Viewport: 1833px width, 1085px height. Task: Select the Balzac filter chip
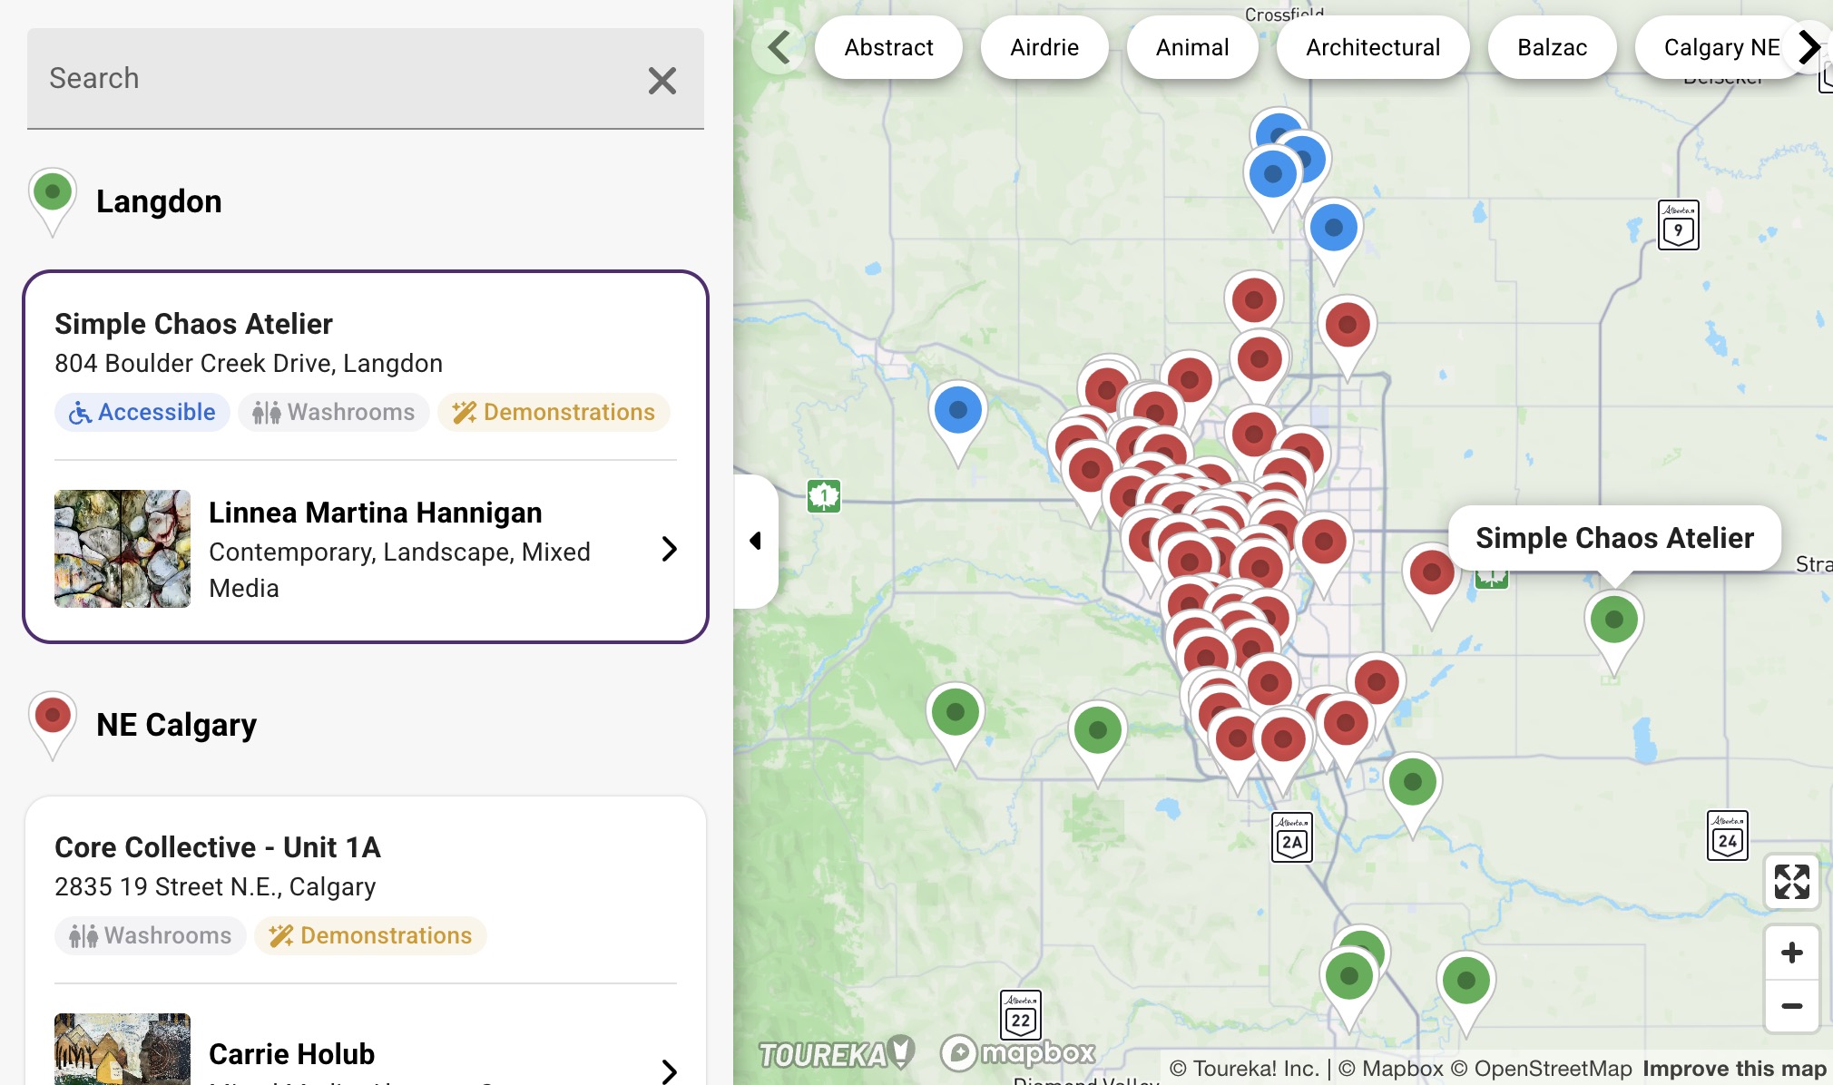pos(1552,47)
